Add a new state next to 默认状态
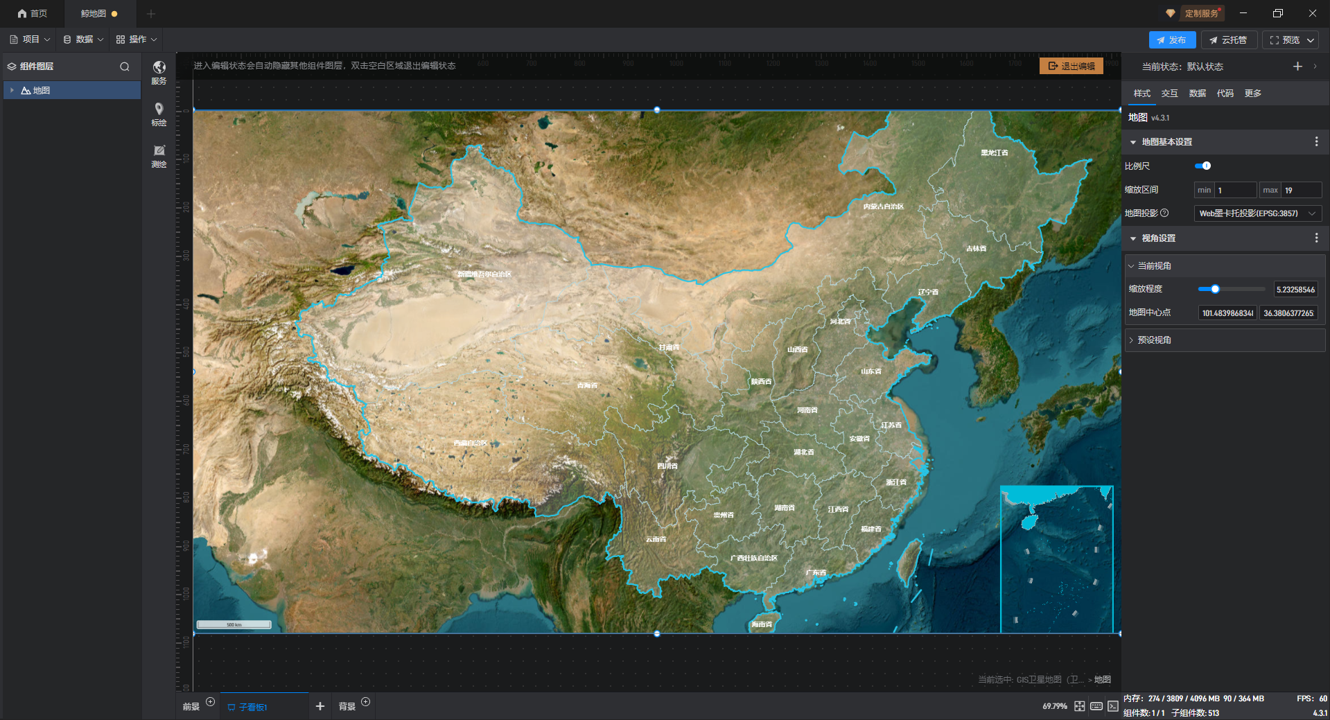The width and height of the screenshot is (1330, 720). 1297,66
